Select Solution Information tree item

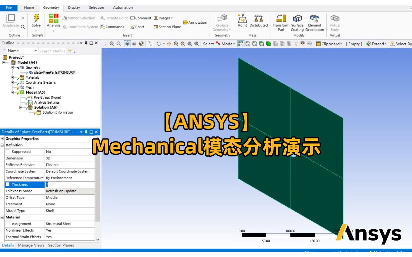pos(58,112)
